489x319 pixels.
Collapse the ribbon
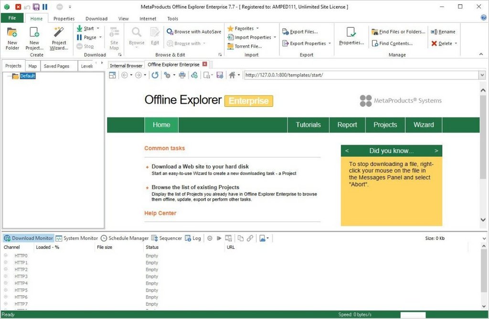click(481, 55)
